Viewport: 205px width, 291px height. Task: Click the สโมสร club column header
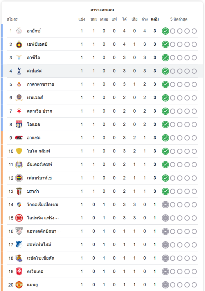point(12,19)
